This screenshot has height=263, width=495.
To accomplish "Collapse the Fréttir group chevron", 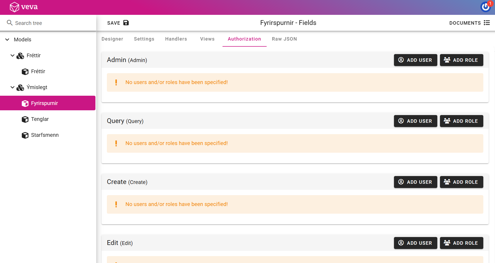I will [x=12, y=55].
